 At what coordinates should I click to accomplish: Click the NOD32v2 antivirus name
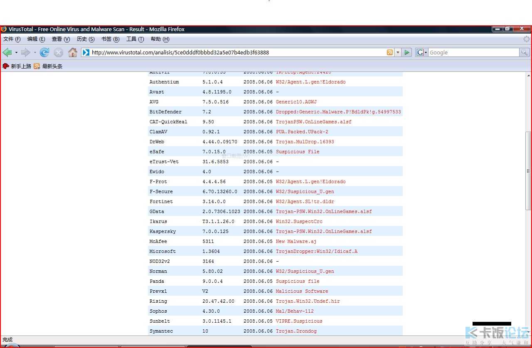[x=160, y=261]
